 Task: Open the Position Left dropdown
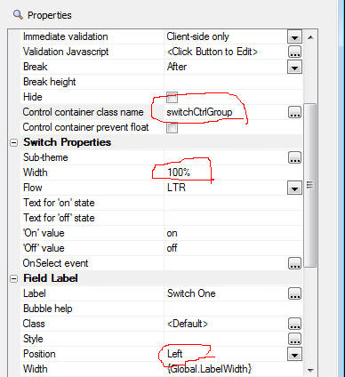pos(294,354)
